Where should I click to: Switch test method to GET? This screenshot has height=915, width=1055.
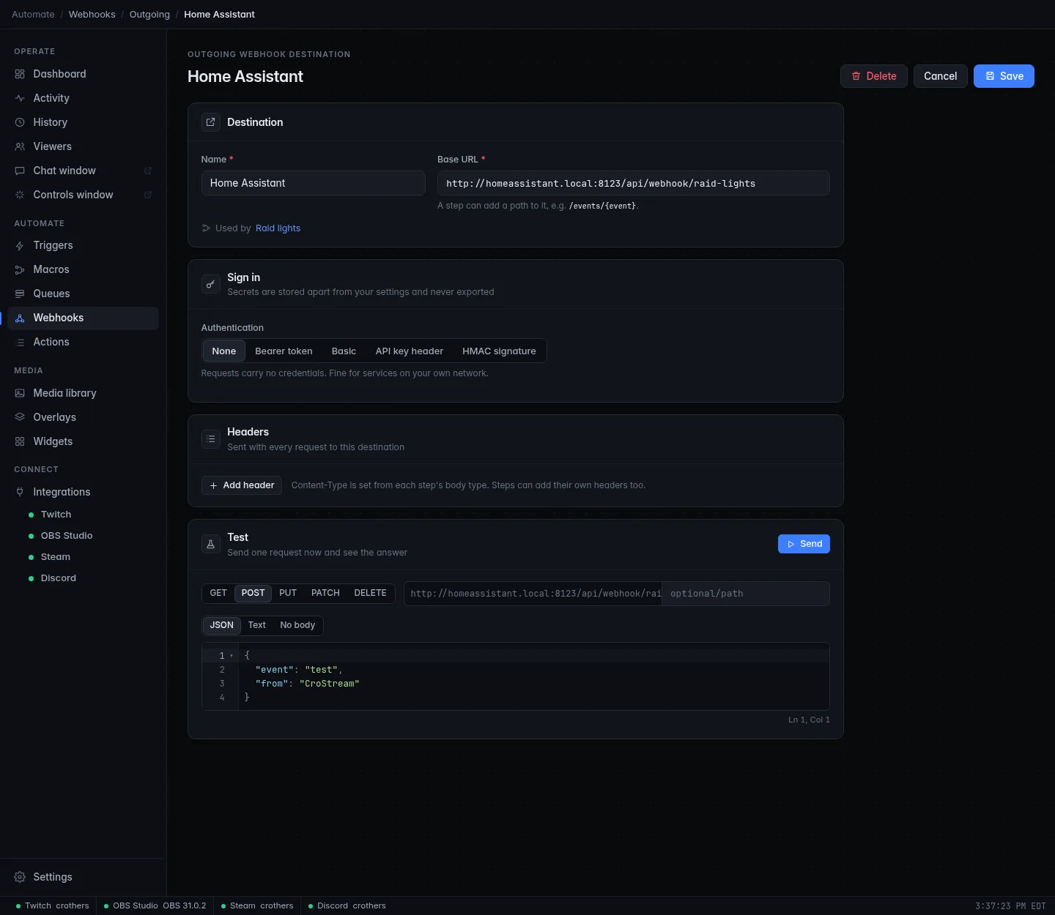(x=218, y=593)
